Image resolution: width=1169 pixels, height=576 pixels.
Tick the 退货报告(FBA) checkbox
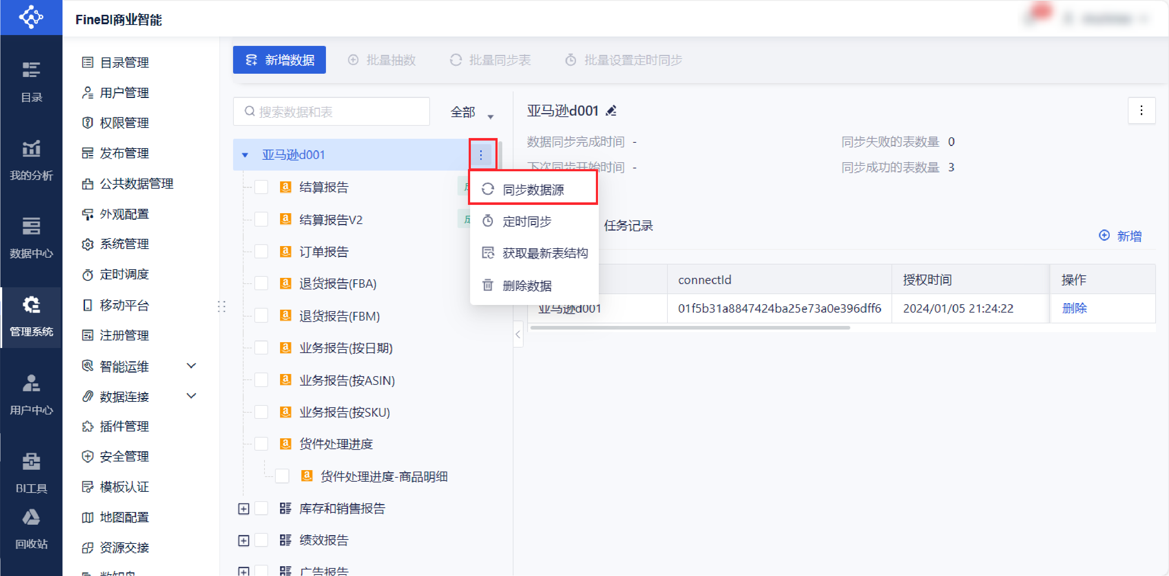pyautogui.click(x=261, y=284)
